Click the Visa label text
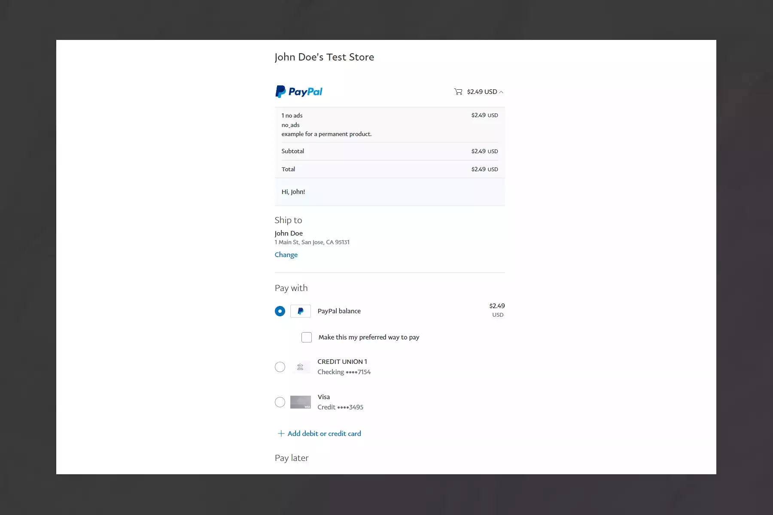Viewport: 773px width, 515px height. click(x=324, y=397)
